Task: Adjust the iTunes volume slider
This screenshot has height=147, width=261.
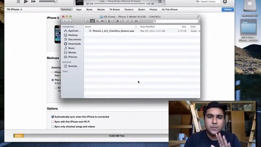Action: tap(48, 2)
